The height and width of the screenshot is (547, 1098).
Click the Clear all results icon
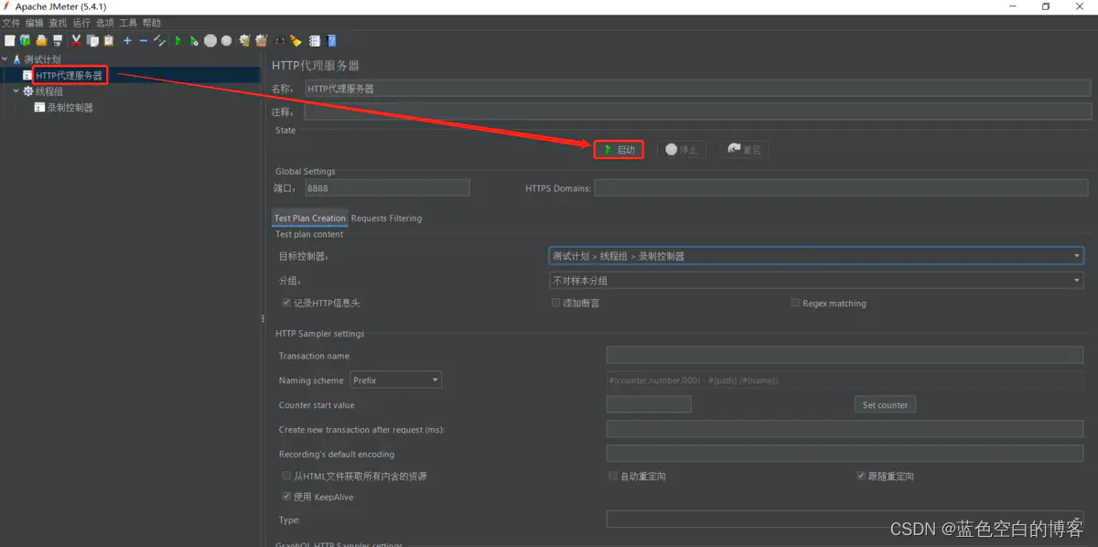point(261,40)
